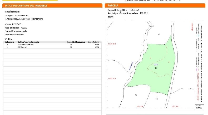Select the polígono label 033 on map
The width and height of the screenshot is (208, 115).
click(x=156, y=65)
